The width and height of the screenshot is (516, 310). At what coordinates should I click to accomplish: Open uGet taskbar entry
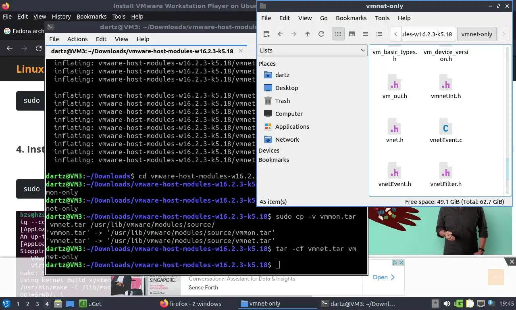[90, 304]
